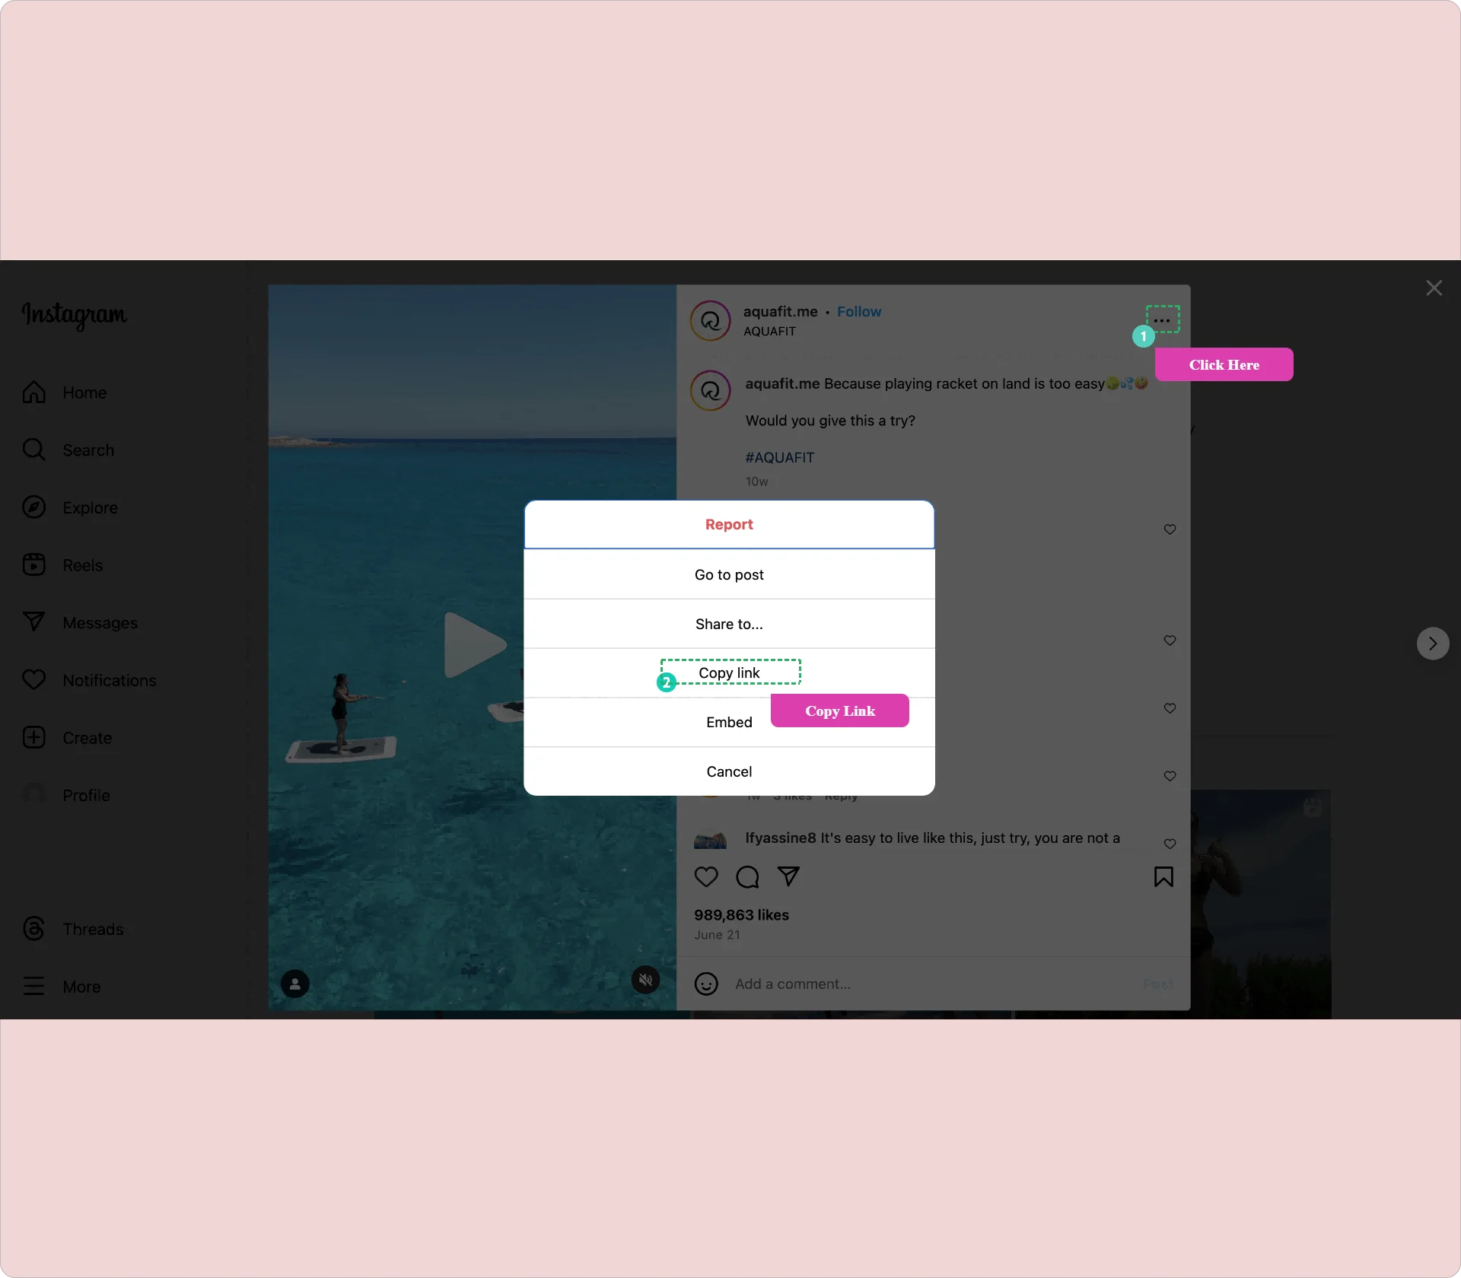Click the Notifications bell icon
The image size is (1461, 1278).
(x=33, y=679)
